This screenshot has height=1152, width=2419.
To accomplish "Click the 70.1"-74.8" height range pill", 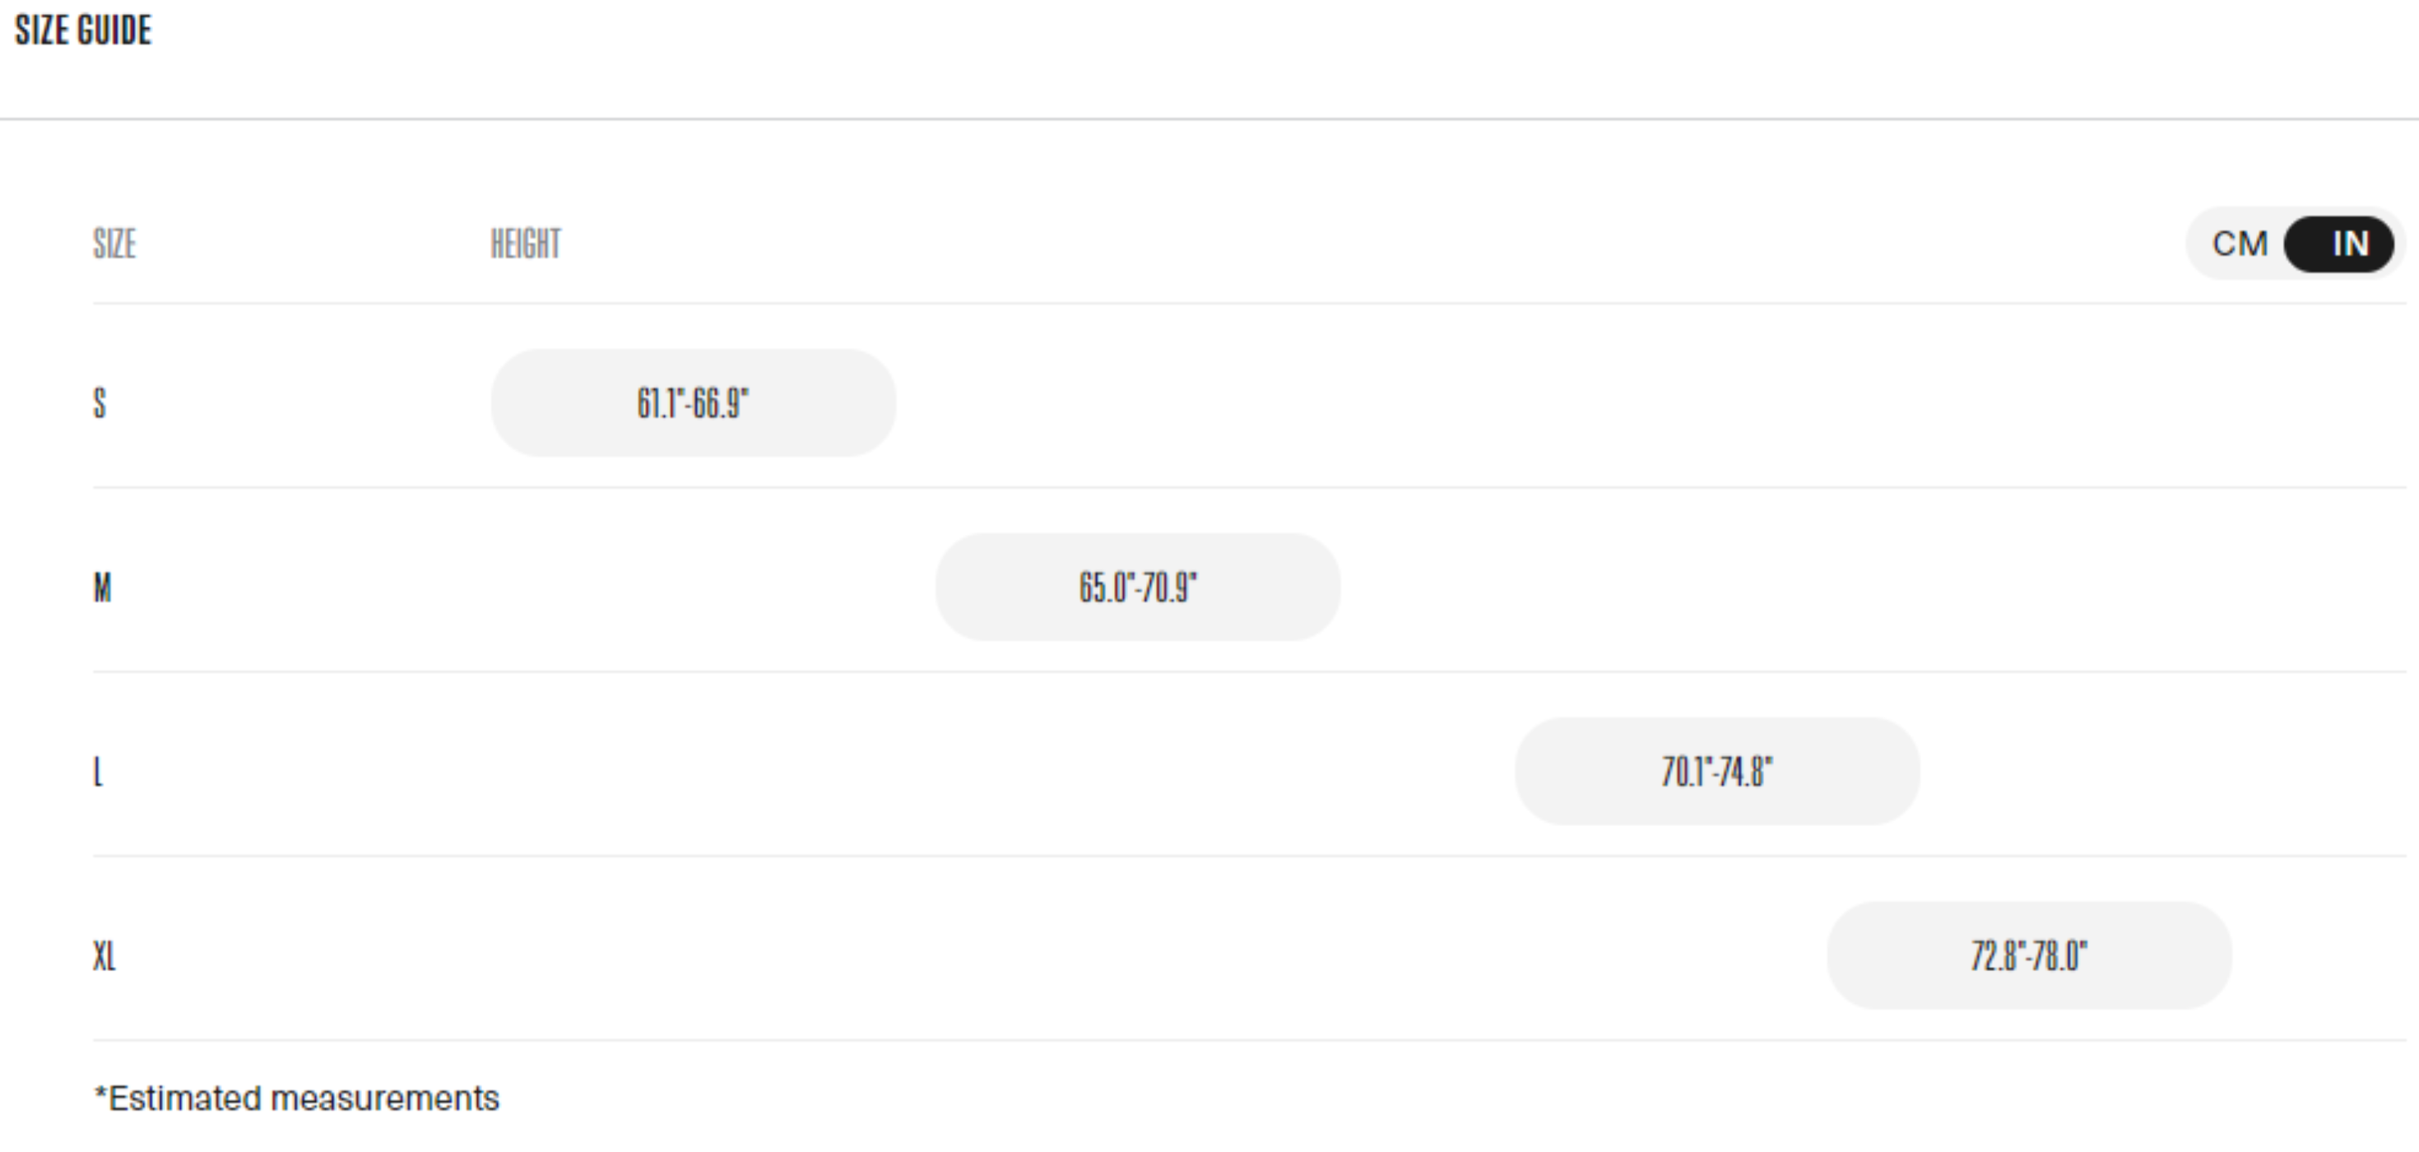I will [1716, 772].
